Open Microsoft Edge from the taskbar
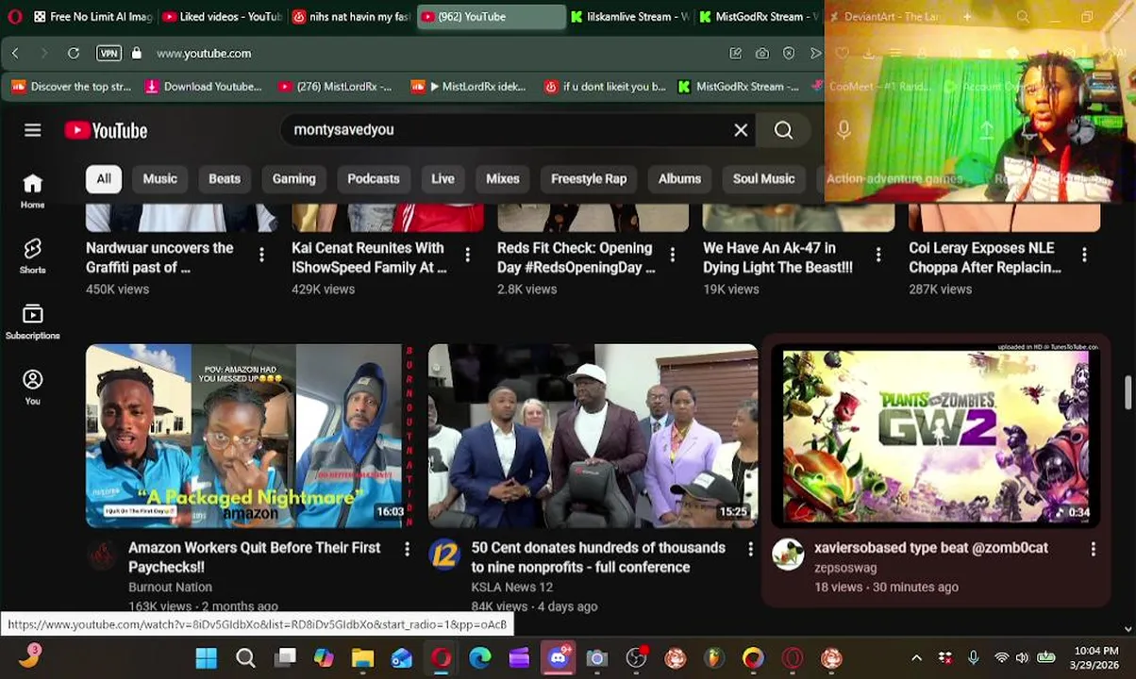 point(480,658)
